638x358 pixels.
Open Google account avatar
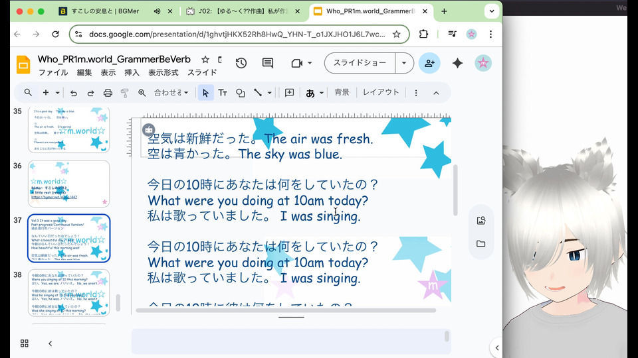pos(483,63)
